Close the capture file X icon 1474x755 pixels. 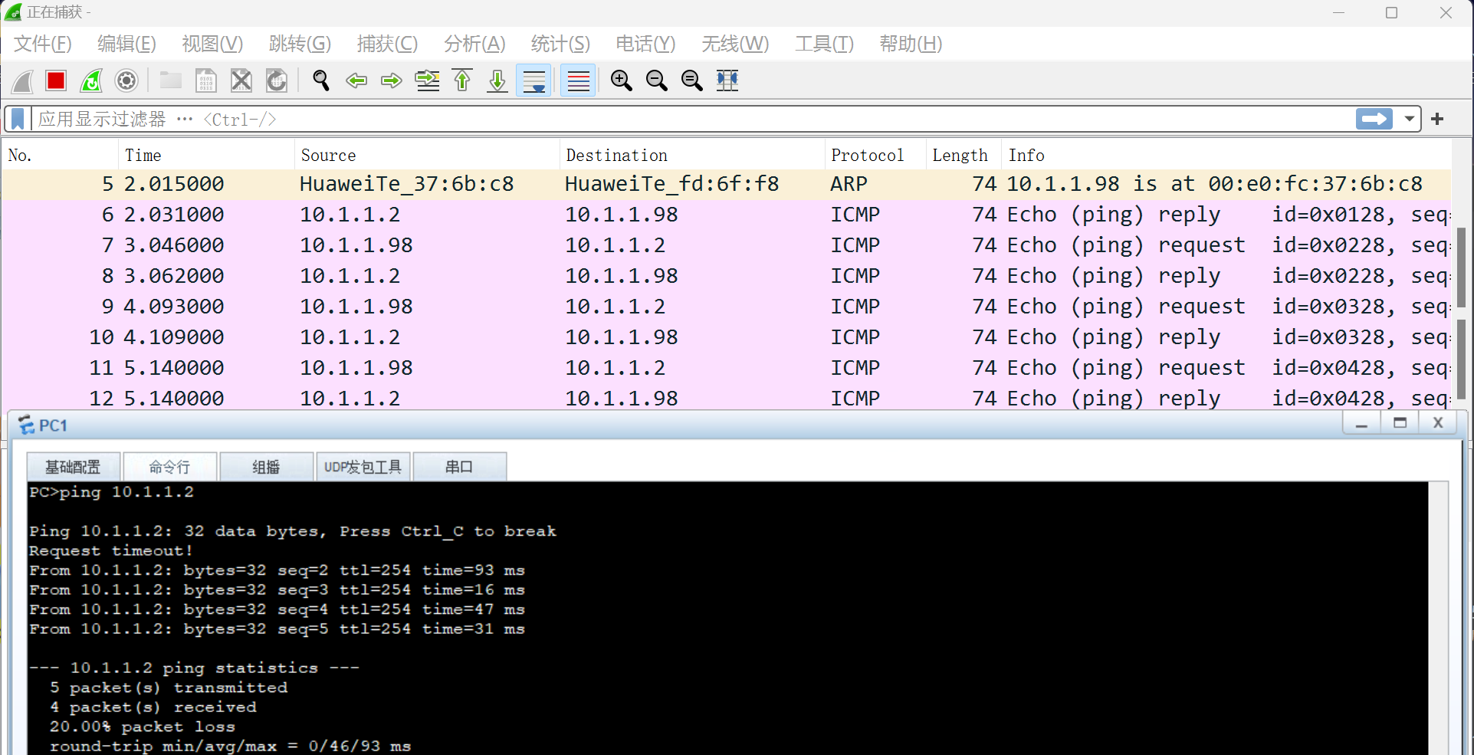pyautogui.click(x=241, y=80)
